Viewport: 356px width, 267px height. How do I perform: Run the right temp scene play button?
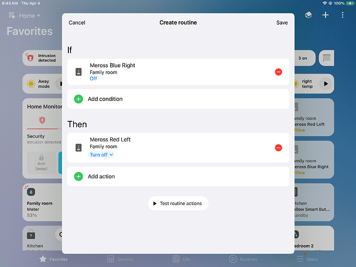pyautogui.click(x=326, y=84)
